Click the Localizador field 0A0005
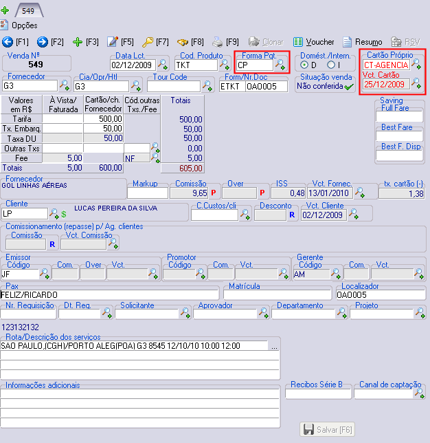The width and height of the screenshot is (430, 443). [381, 295]
